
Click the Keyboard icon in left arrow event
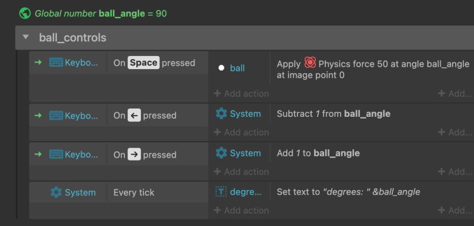(x=56, y=115)
